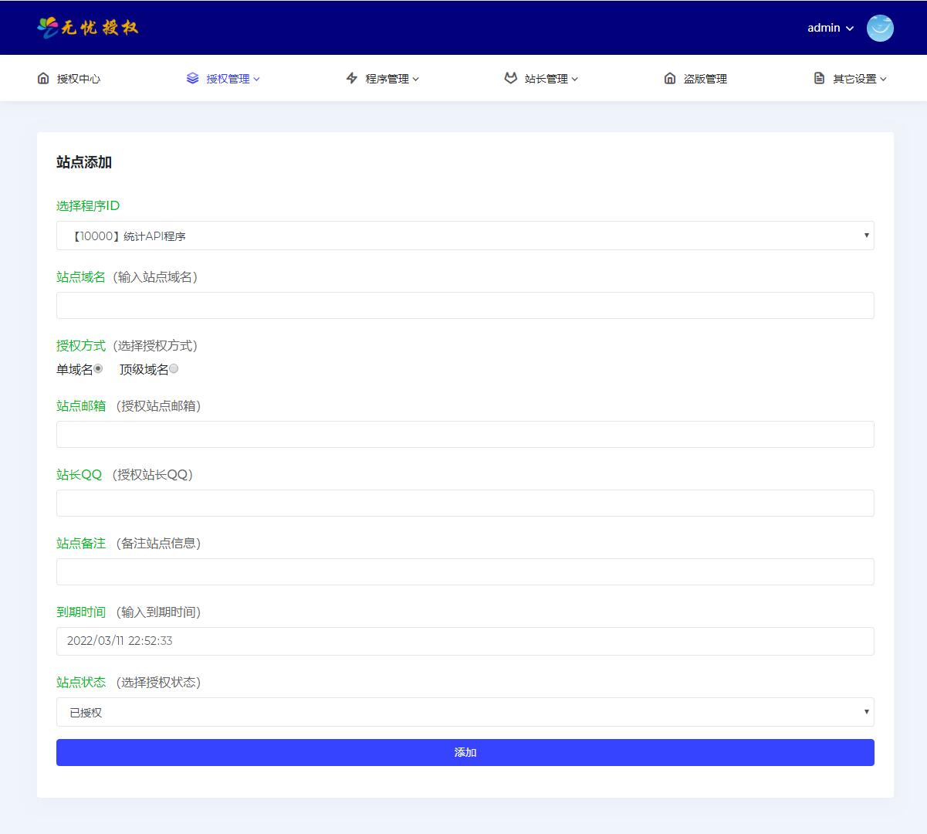
Task: Open the 选择程序ID dropdown
Action: [x=465, y=236]
